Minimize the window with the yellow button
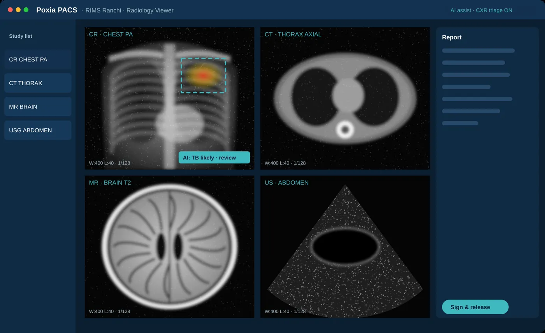Viewport: 545px width, 333px height. click(18, 10)
